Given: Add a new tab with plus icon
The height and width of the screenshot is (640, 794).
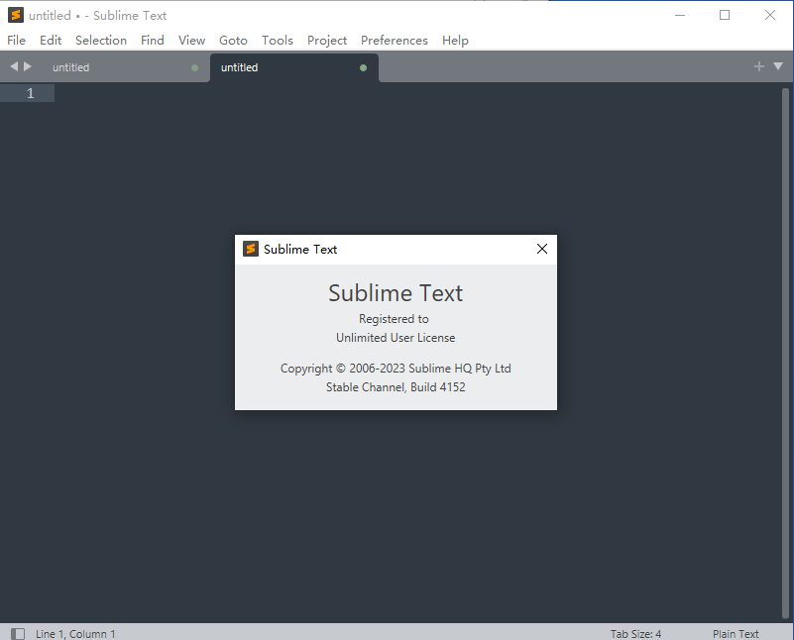Looking at the screenshot, I should tap(759, 66).
